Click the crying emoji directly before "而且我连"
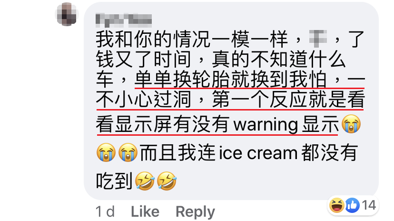 (x=128, y=152)
